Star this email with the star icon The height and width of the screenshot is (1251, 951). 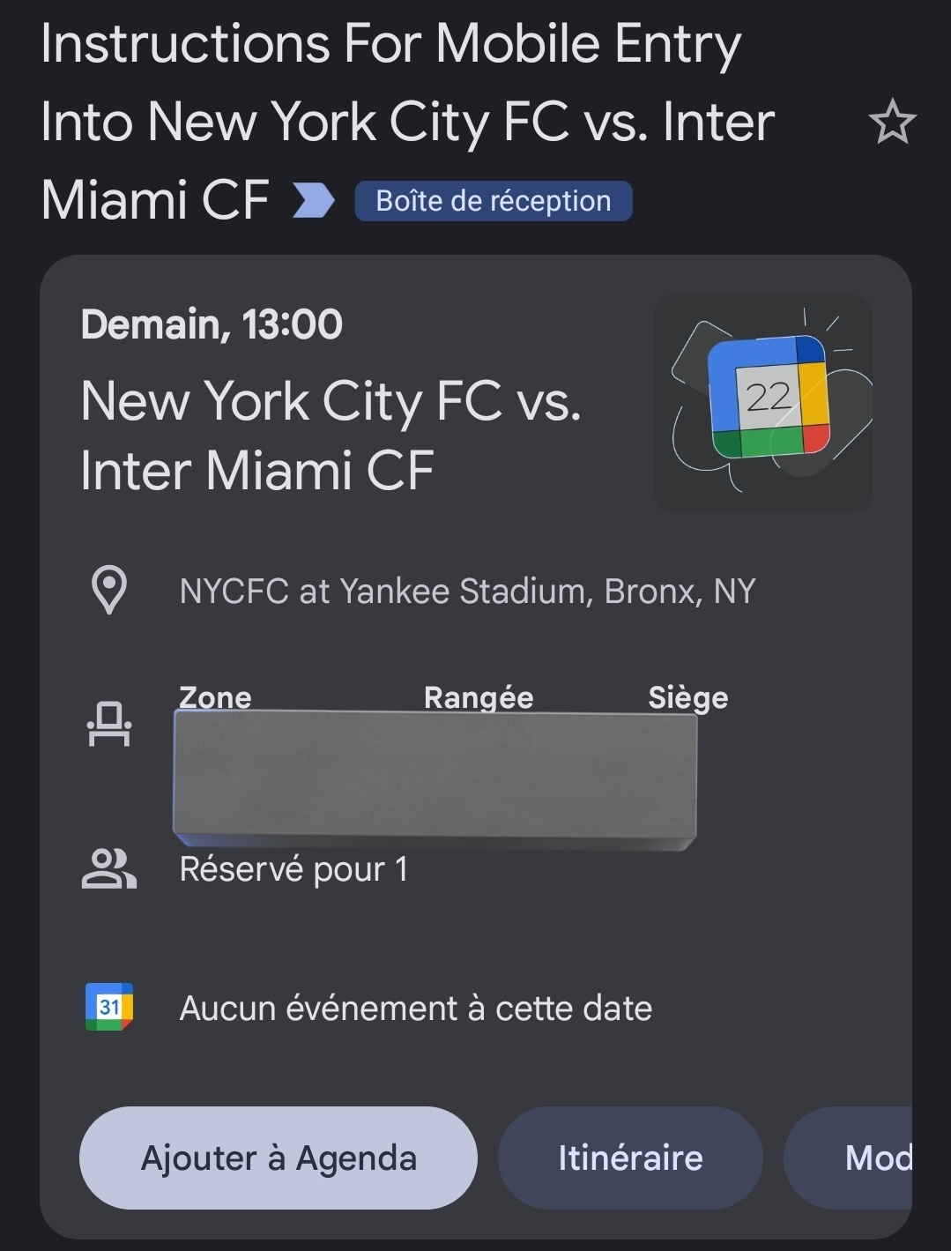892,123
